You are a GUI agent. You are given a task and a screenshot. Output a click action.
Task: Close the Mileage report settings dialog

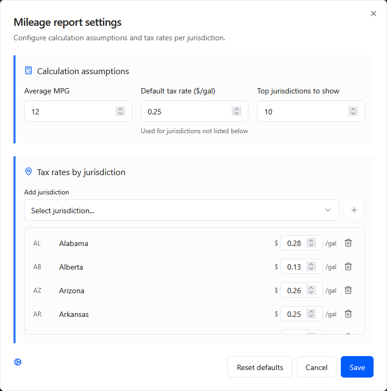pyautogui.click(x=373, y=13)
